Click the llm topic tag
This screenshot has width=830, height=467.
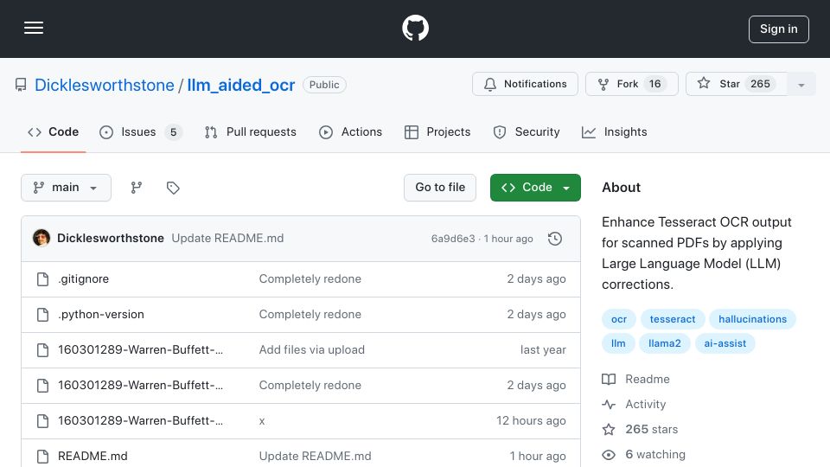(618, 343)
